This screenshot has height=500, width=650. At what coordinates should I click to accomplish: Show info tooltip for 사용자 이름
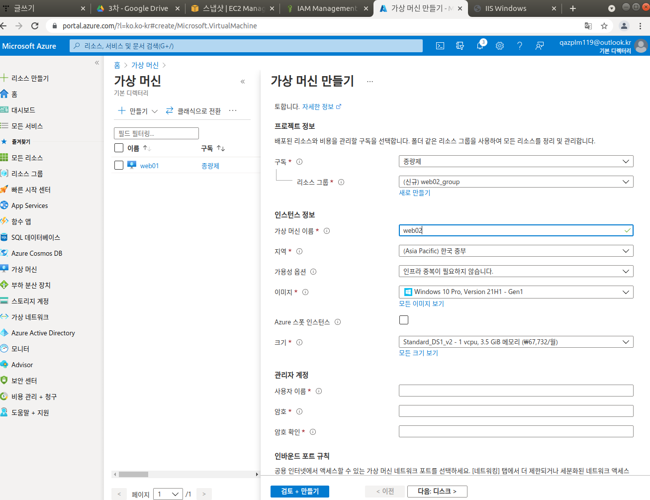point(319,391)
